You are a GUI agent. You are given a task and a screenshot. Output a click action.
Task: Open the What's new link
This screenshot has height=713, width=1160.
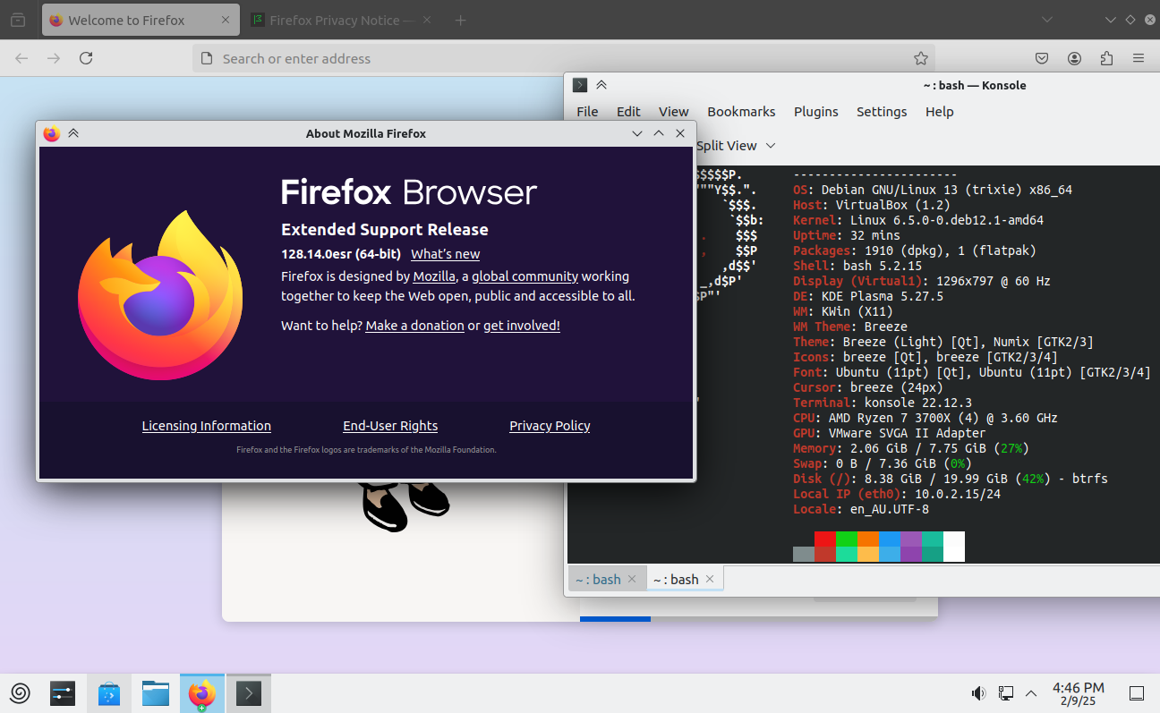[x=446, y=254]
